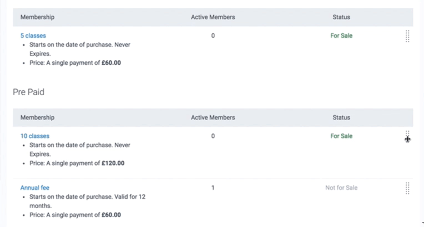Click For Sale status of 10 classes

click(341, 136)
